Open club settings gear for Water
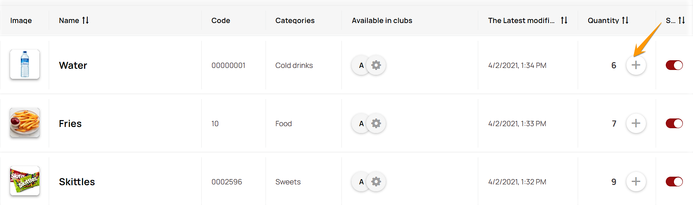Viewport: 693px width, 205px height. pos(376,65)
